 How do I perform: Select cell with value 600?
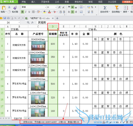pyautogui.click(x=53, y=44)
